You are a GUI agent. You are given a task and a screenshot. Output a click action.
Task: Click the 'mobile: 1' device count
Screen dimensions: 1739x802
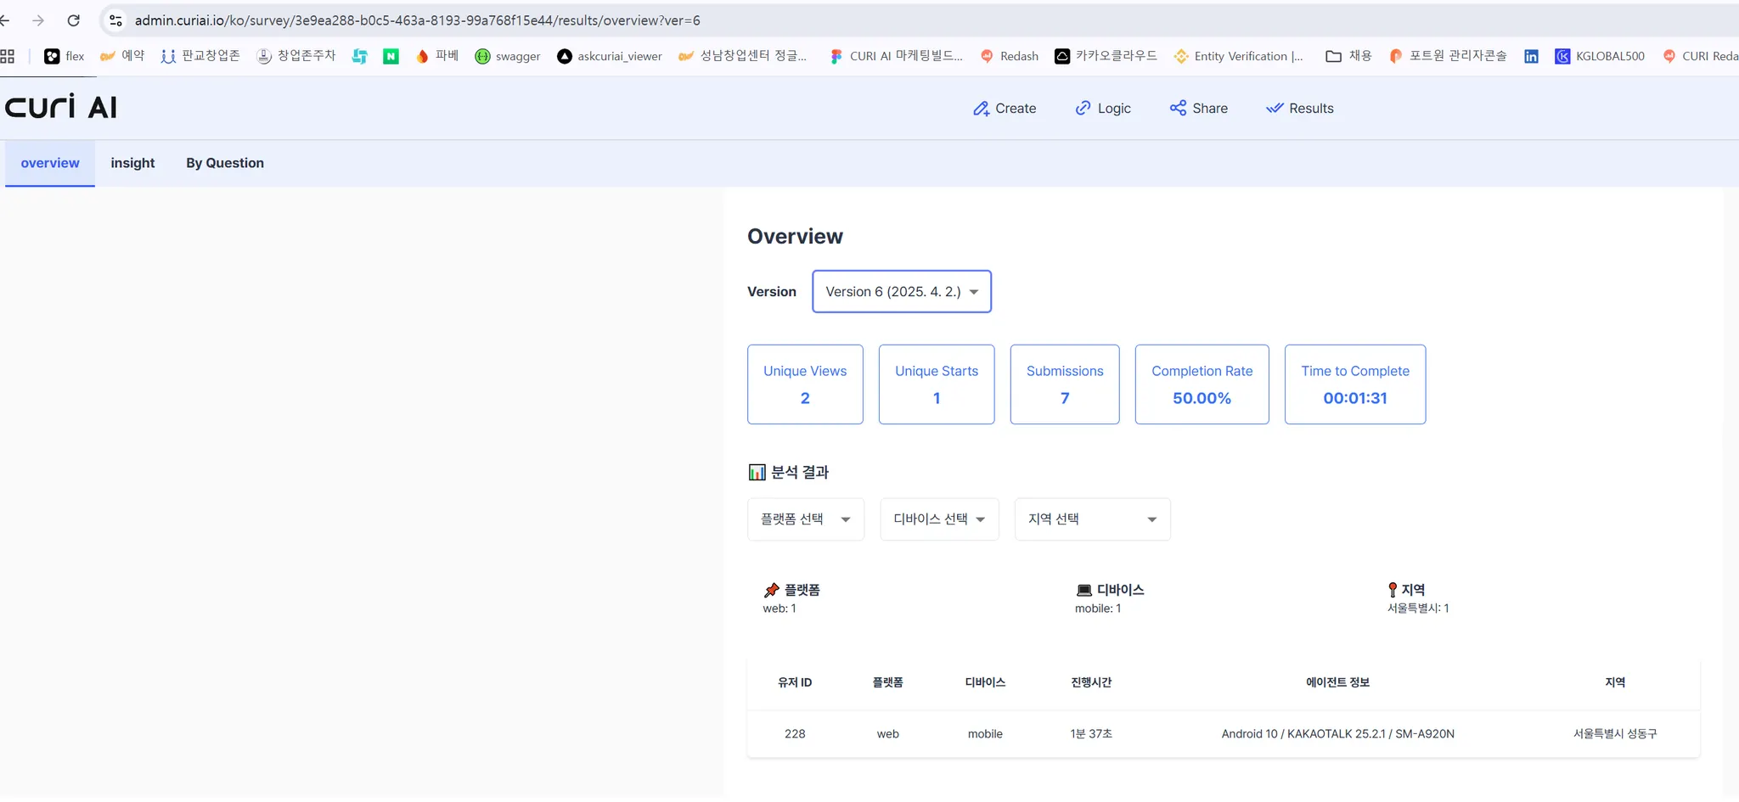[x=1098, y=609]
